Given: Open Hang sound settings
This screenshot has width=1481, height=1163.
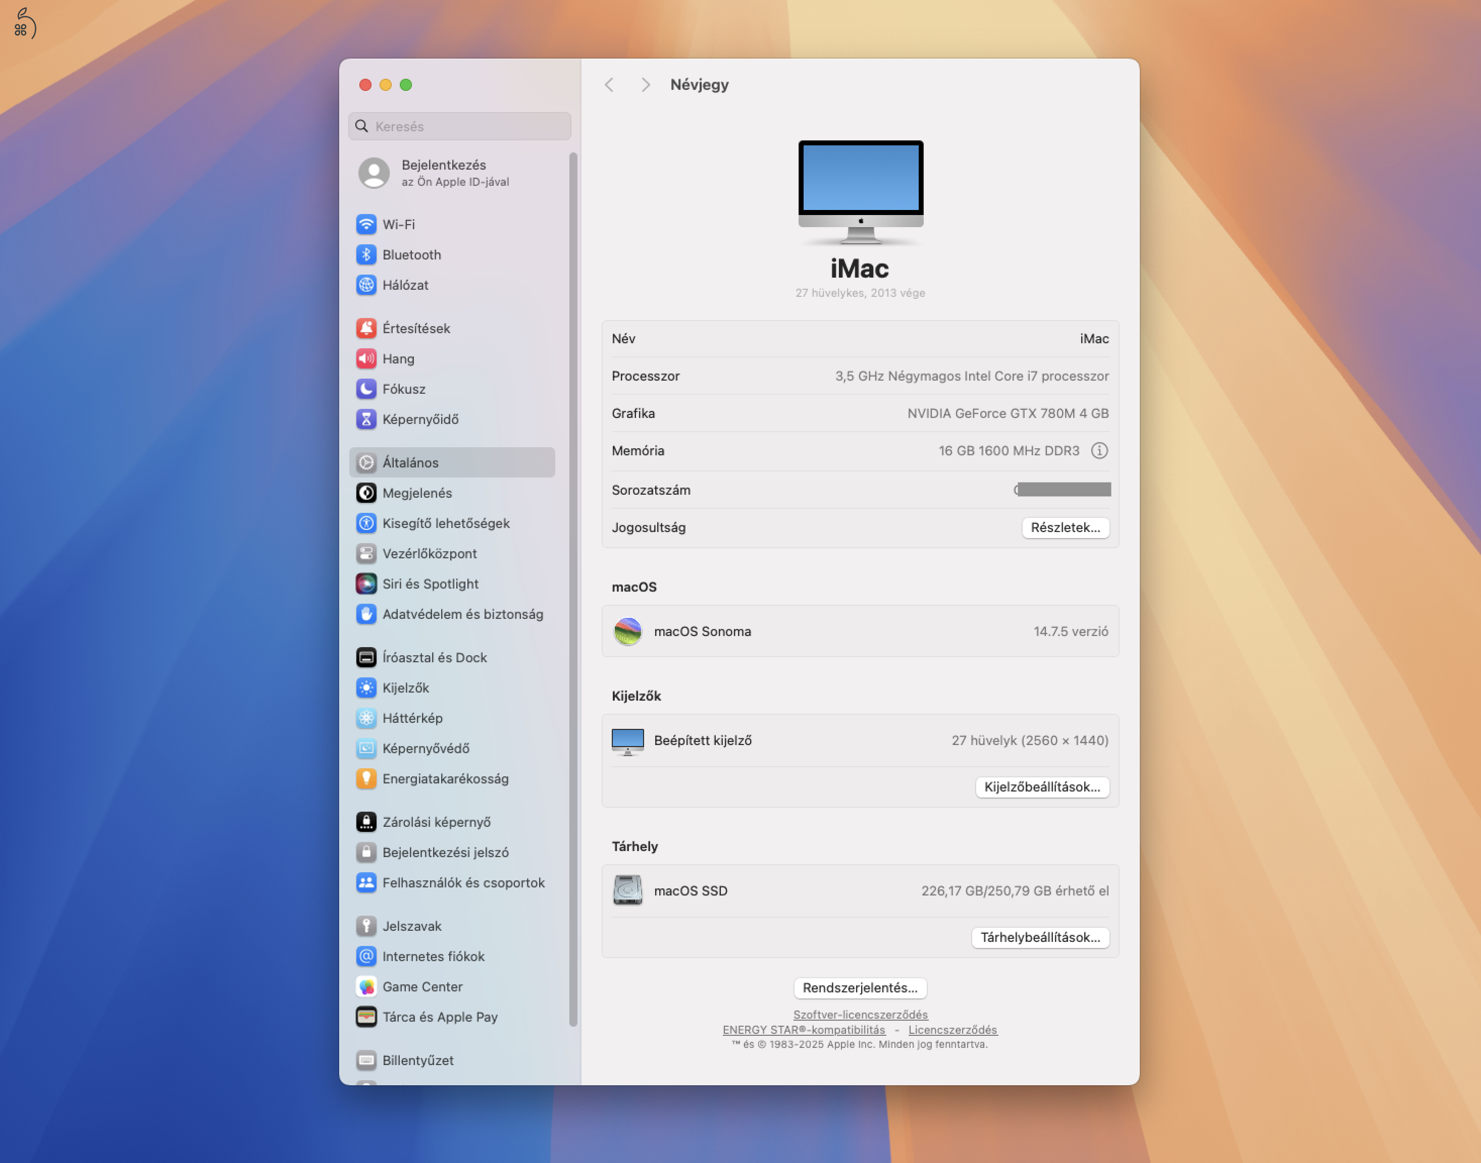Looking at the screenshot, I should (399, 359).
